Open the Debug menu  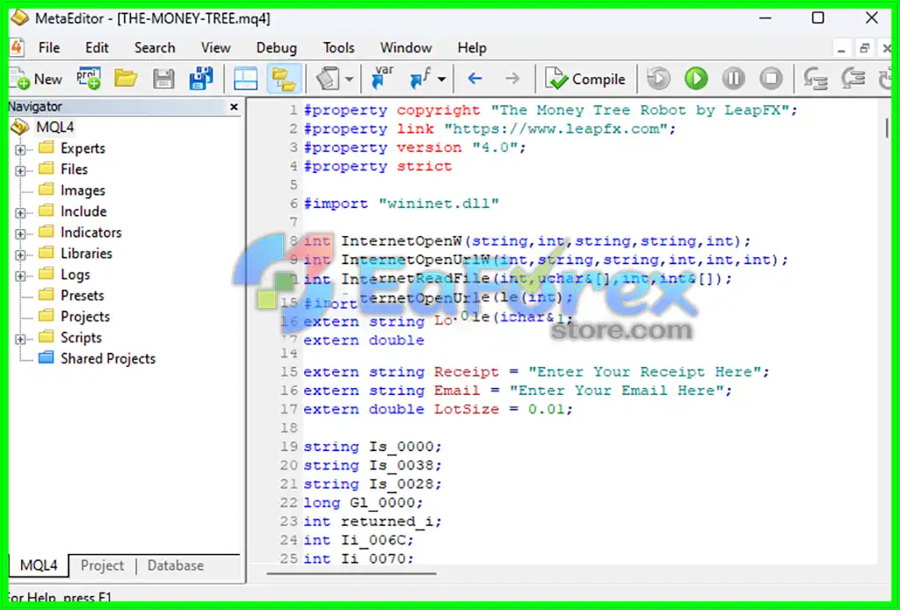[277, 47]
